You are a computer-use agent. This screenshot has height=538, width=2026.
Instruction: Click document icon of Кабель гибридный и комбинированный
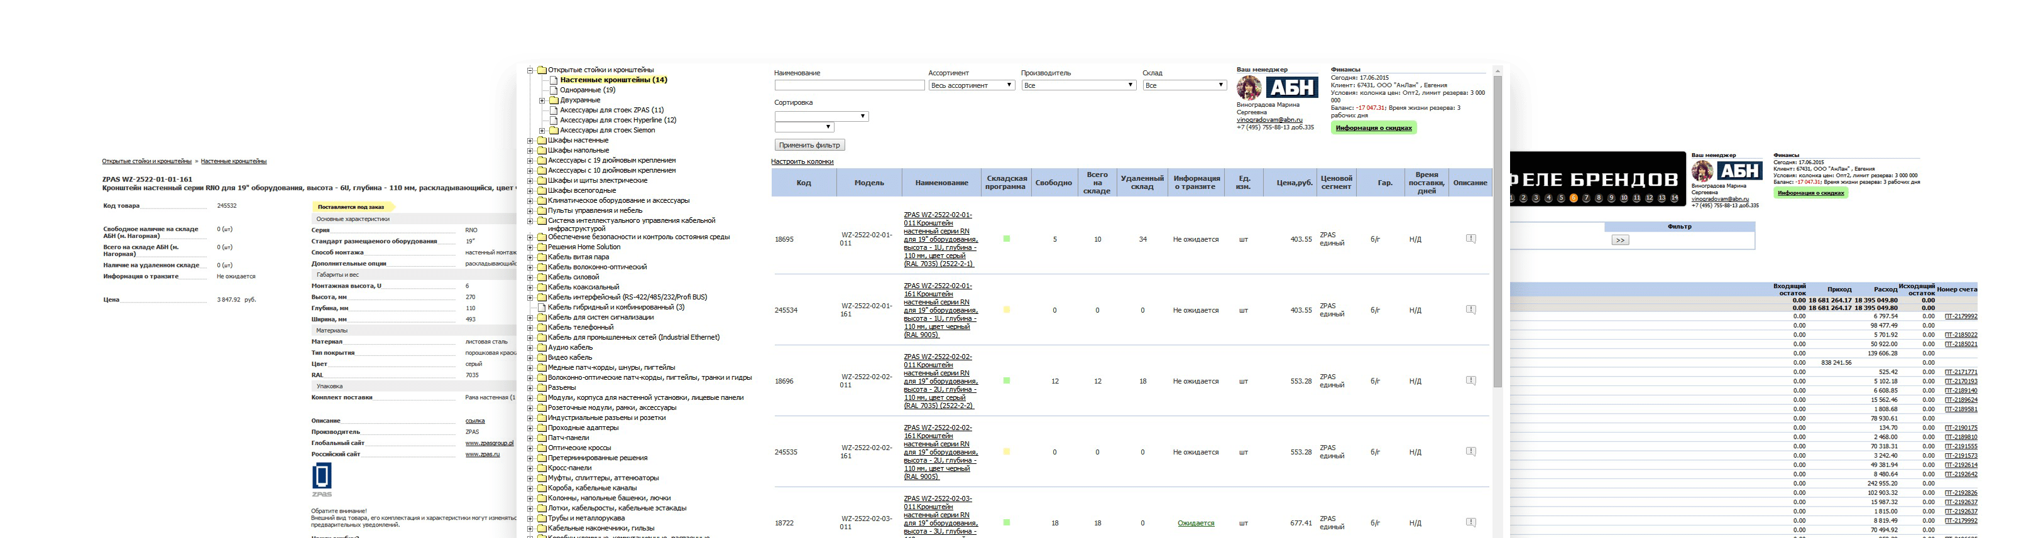[x=542, y=307]
